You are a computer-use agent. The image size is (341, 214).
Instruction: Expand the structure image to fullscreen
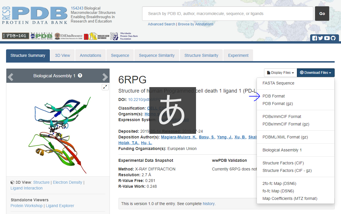coord(105,87)
